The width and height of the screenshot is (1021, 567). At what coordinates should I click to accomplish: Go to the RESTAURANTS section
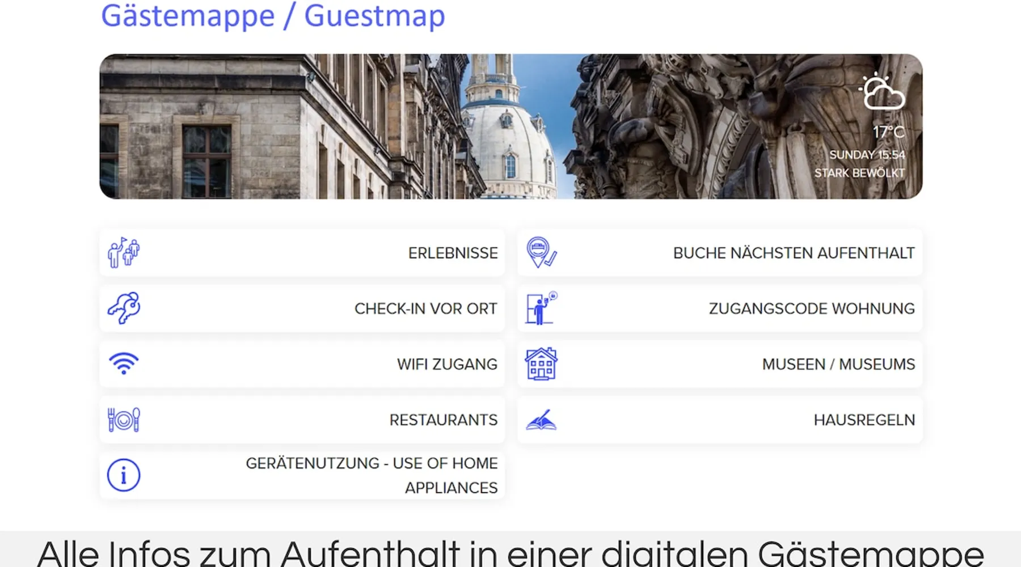pyautogui.click(x=443, y=420)
